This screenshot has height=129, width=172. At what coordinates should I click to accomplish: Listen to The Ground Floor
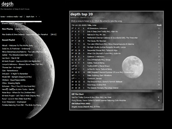94,82
